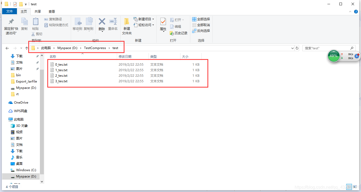Click 复制路径 (Copy path)
Image resolution: width=361 pixels, height=192 pixels.
coord(53,19)
